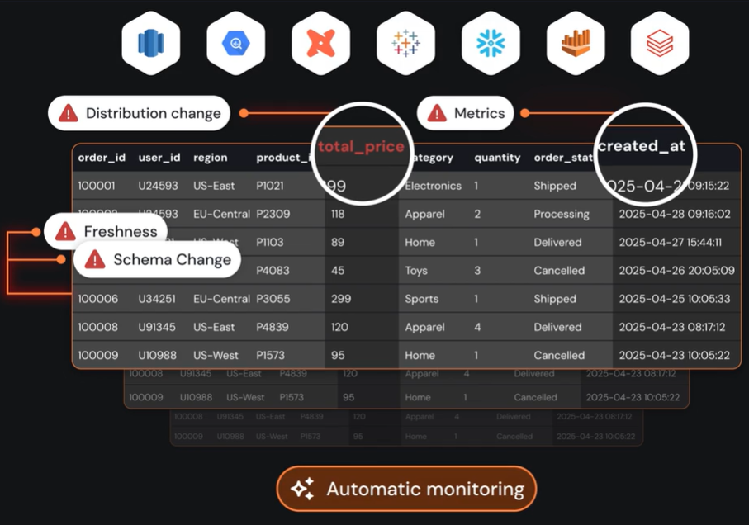Screen dimensions: 749x525
Task: Click the highlighted total_price column header
Action: (x=361, y=146)
